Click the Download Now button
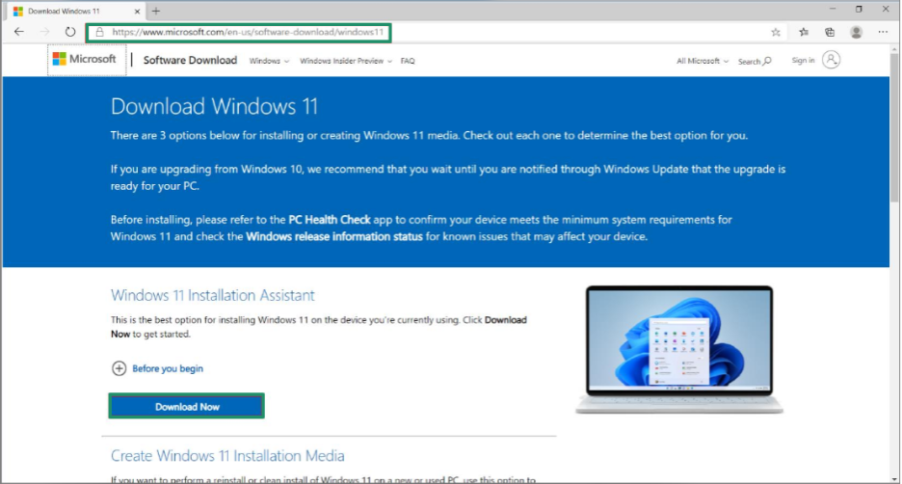Image resolution: width=902 pixels, height=484 pixels. (x=187, y=407)
